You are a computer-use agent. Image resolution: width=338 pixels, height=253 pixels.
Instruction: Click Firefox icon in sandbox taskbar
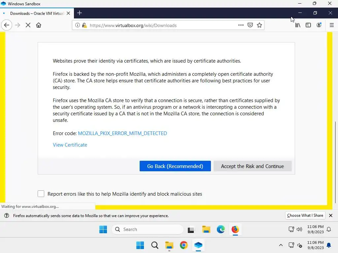pyautogui.click(x=235, y=229)
